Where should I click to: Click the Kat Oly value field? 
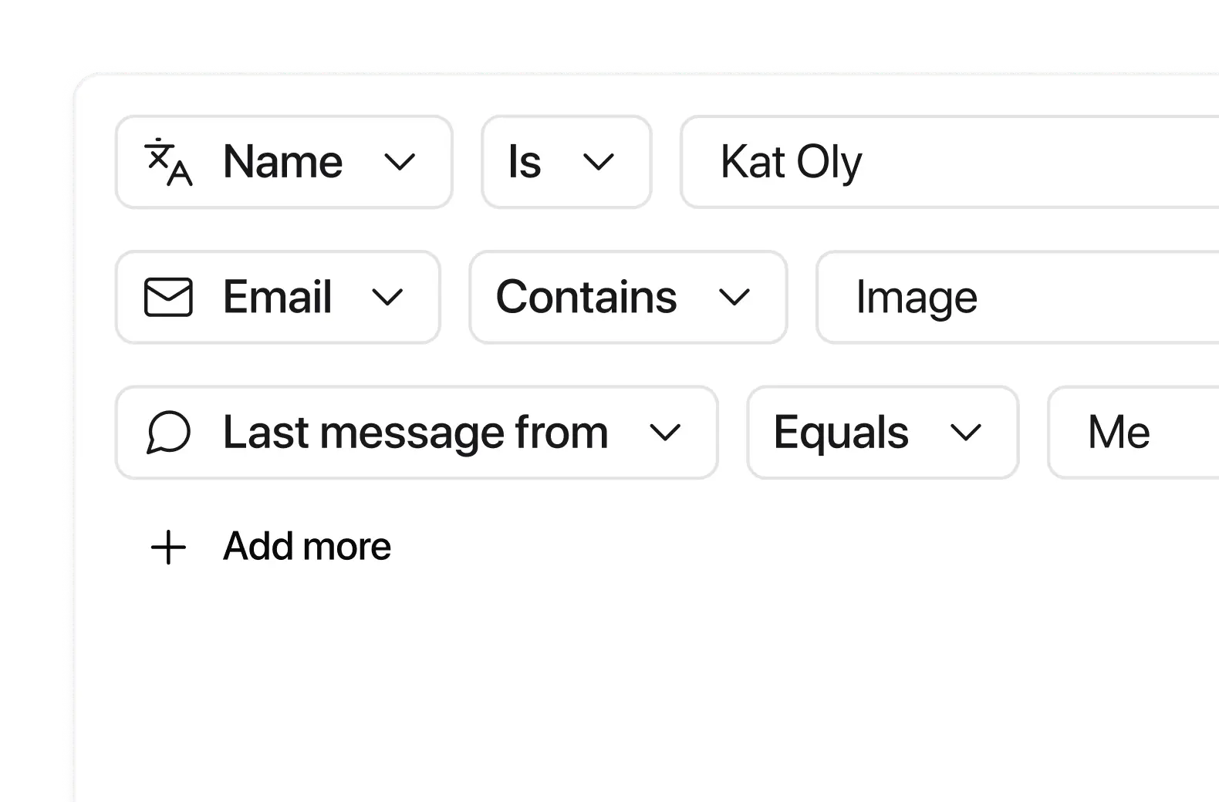pyautogui.click(x=949, y=162)
